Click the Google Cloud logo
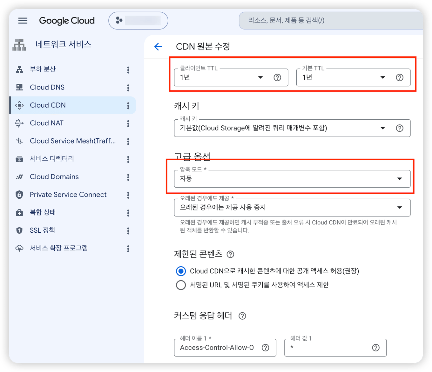Image resolution: width=432 pixels, height=372 pixels. (67, 21)
